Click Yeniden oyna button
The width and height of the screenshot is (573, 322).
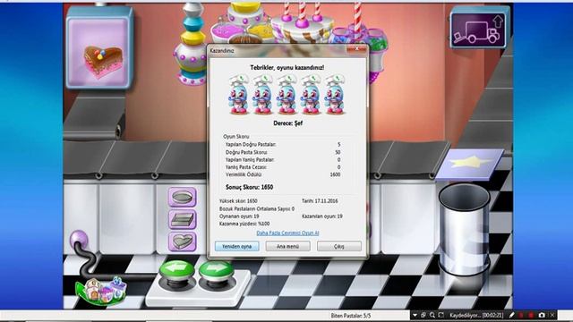(x=236, y=247)
